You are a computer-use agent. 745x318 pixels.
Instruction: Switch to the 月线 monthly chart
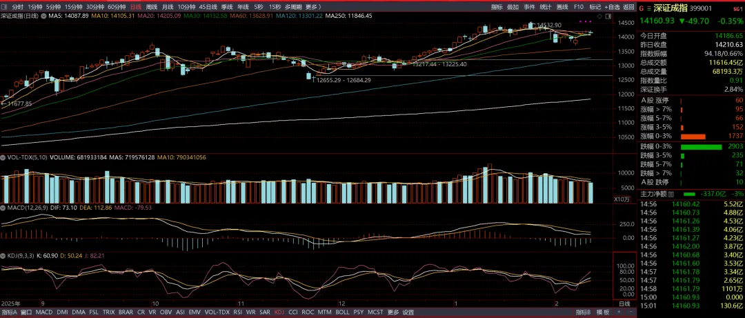pos(167,7)
